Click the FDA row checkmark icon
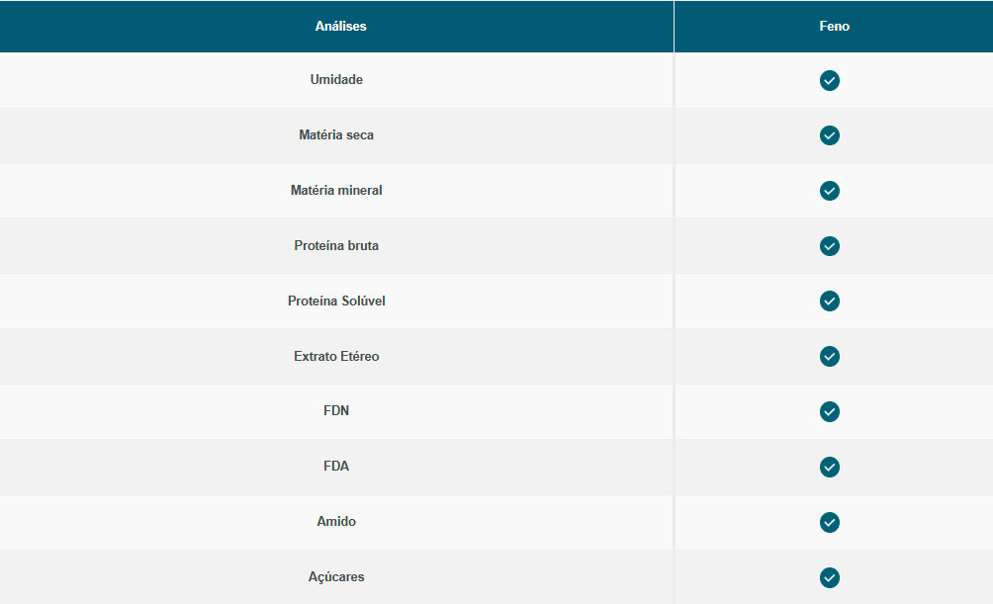Screen dimensions: 993x604 830,467
